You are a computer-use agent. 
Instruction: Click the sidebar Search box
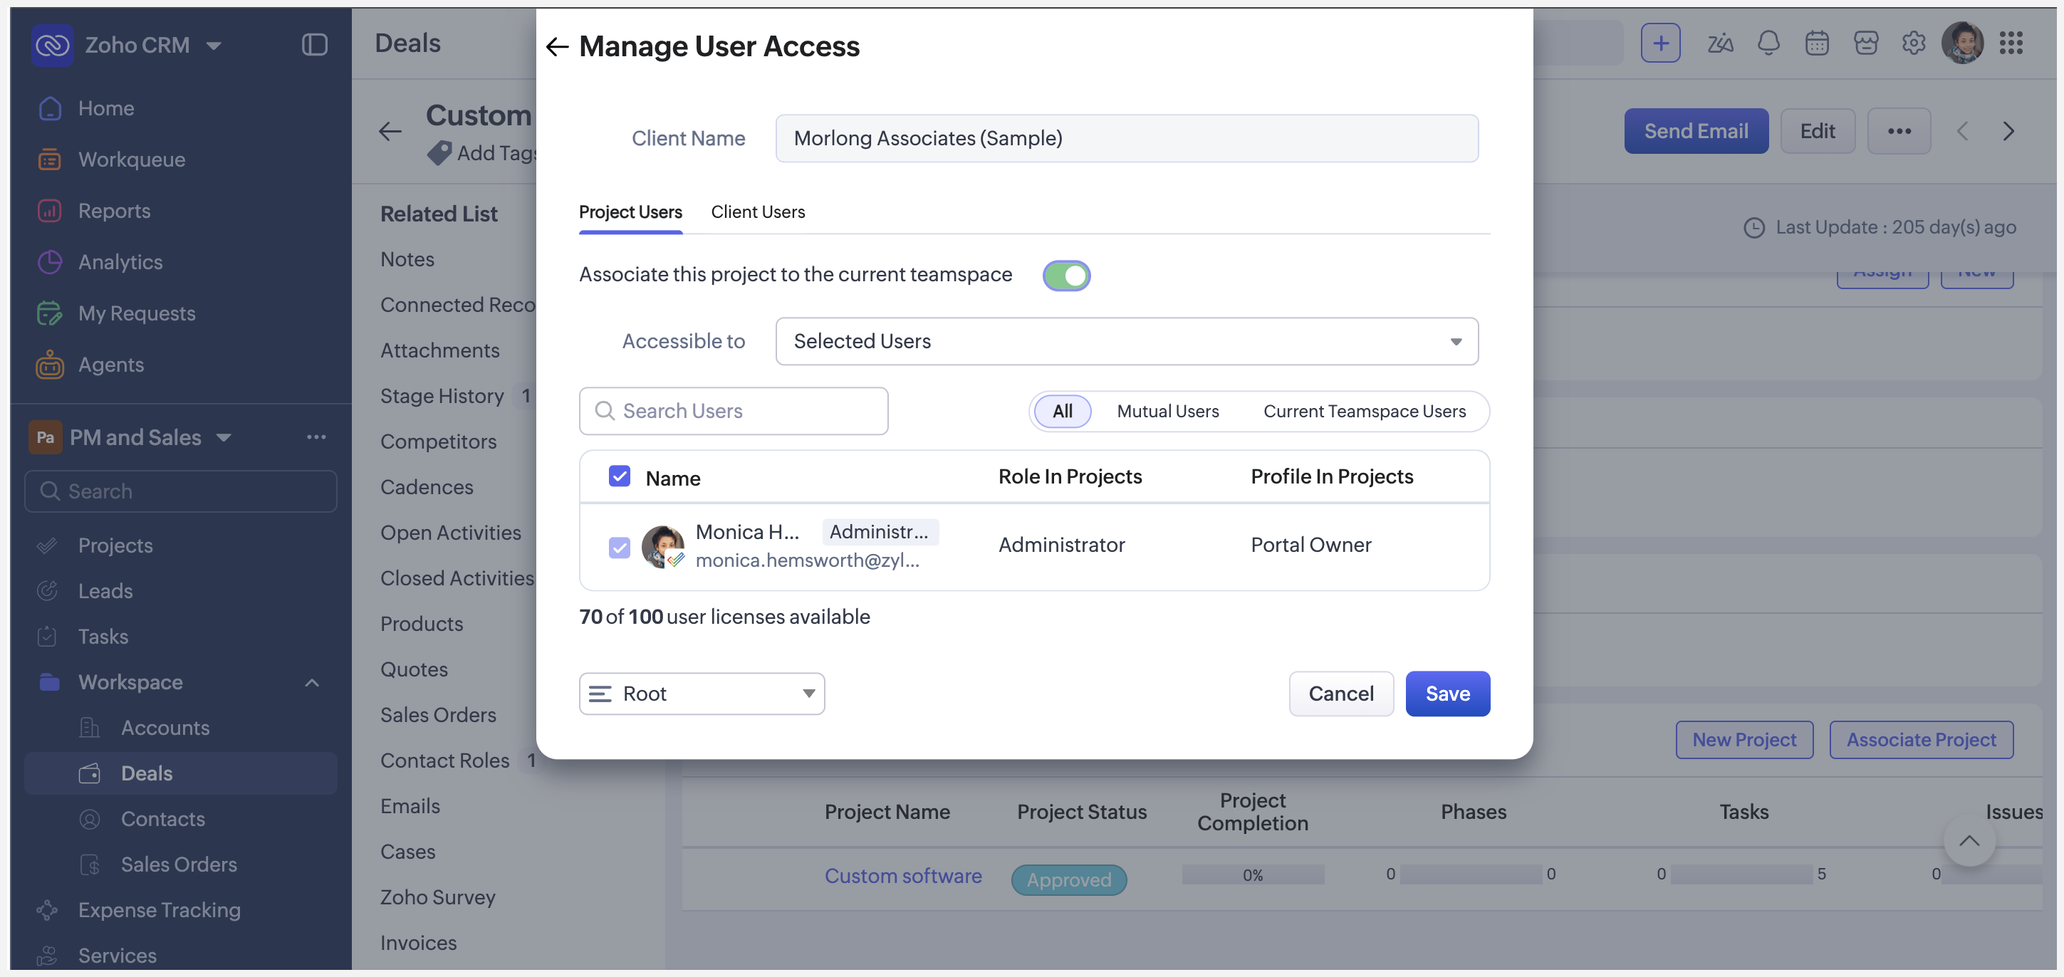point(181,491)
